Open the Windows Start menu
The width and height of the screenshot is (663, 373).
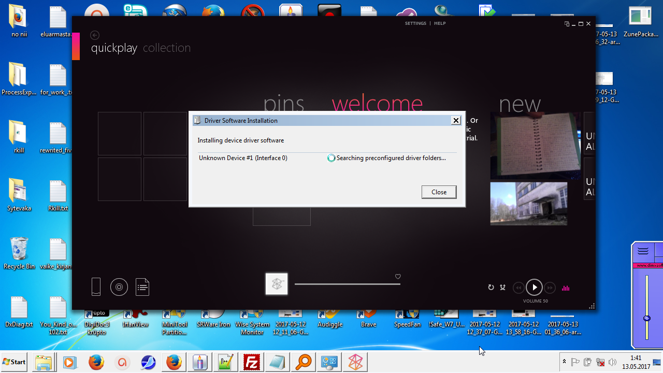pos(15,362)
